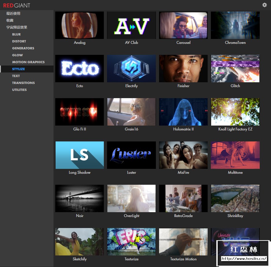Click the Sketchify label text

[x=80, y=259]
